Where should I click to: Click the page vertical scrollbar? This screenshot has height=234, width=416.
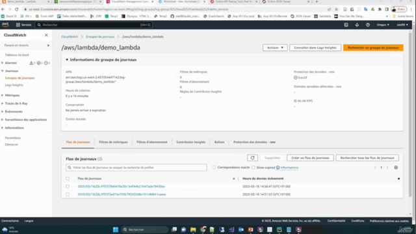click(410, 114)
